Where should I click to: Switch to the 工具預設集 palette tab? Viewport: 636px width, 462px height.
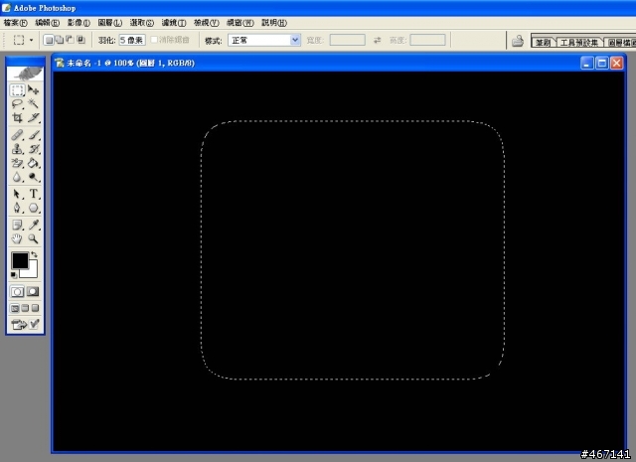click(x=578, y=42)
